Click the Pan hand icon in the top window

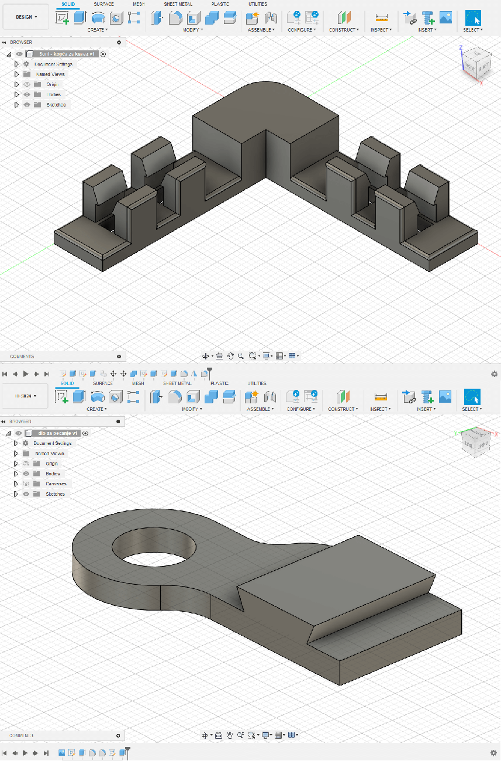coord(231,355)
